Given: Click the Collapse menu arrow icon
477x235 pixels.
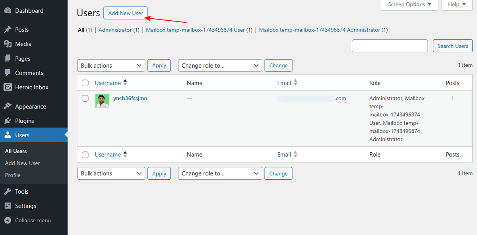Looking at the screenshot, I should coord(8,220).
